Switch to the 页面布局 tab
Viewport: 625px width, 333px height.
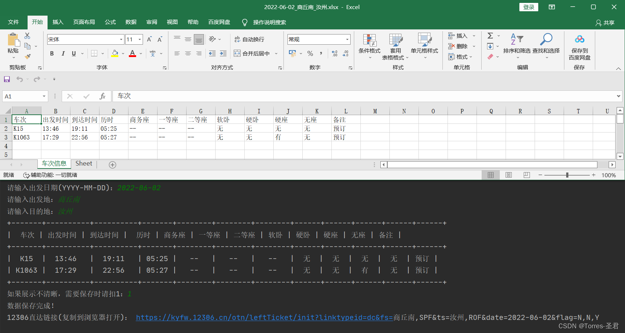[84, 22]
